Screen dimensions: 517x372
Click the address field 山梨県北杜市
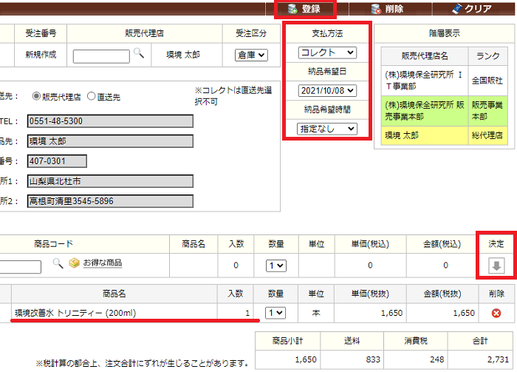(x=109, y=180)
